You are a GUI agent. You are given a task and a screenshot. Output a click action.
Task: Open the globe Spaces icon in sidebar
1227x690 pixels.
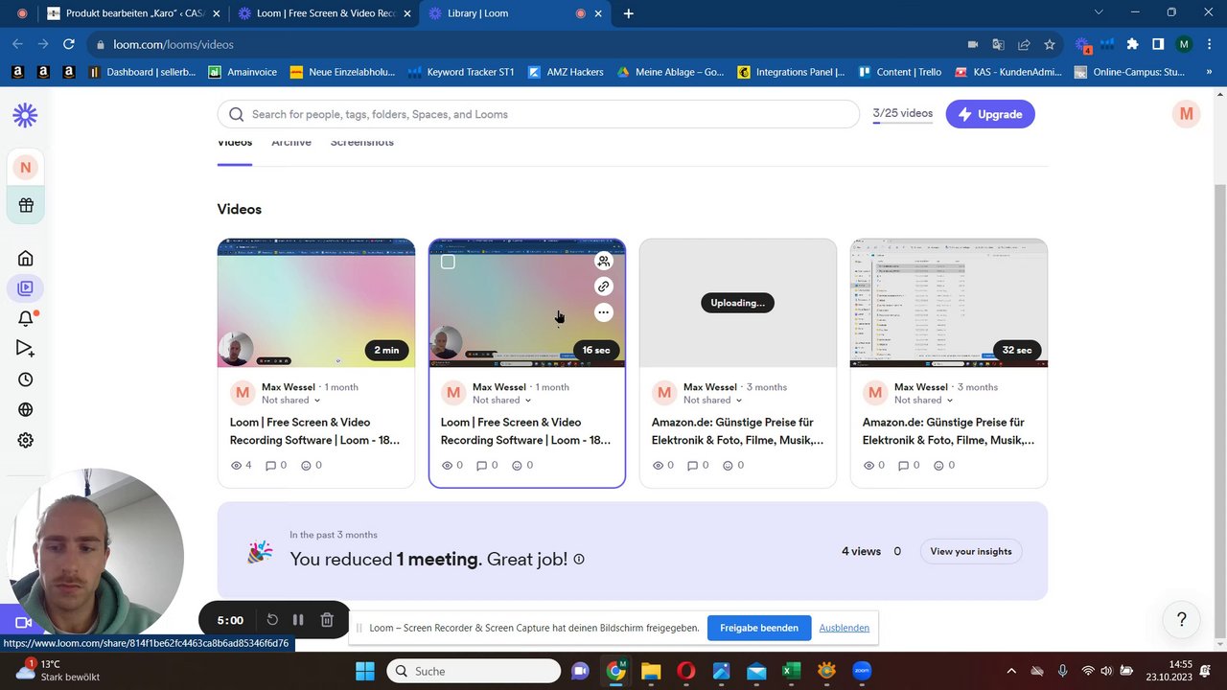coord(26,410)
